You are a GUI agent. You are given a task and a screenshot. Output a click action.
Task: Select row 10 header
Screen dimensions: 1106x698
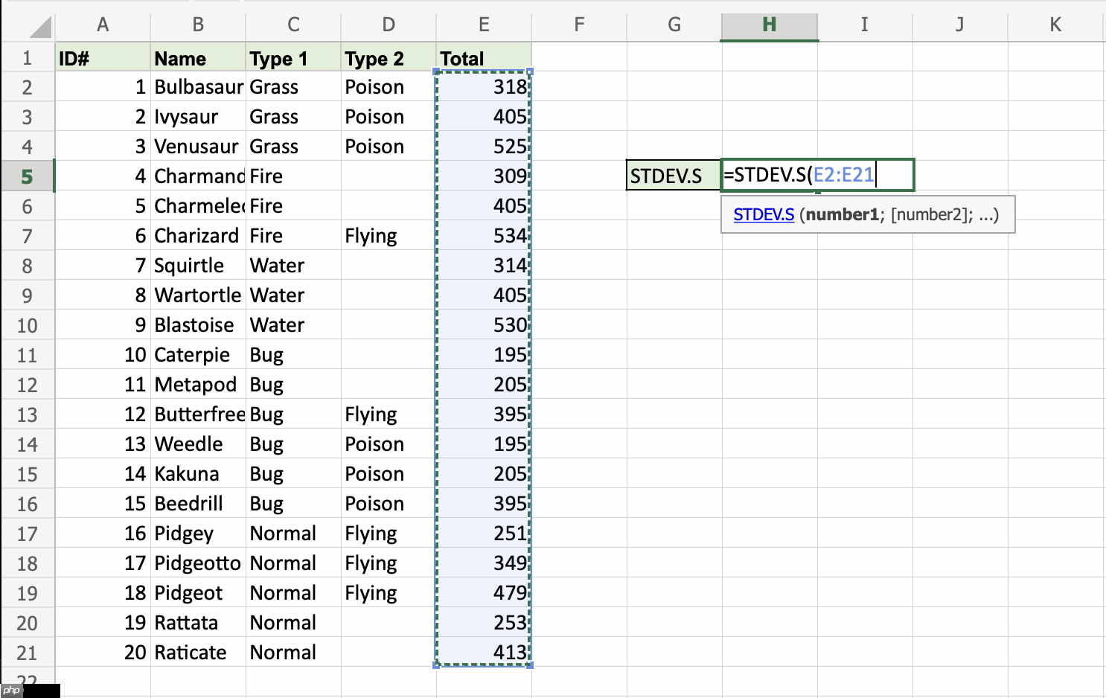[28, 325]
